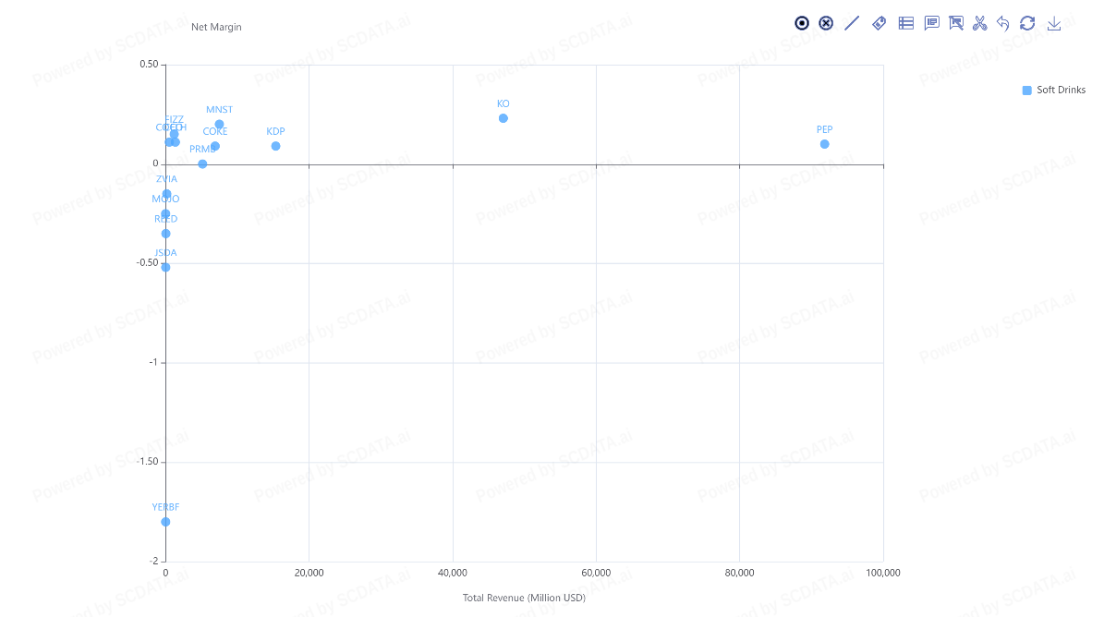Click the KDP data point
The width and height of the screenshot is (1104, 617).
(275, 146)
